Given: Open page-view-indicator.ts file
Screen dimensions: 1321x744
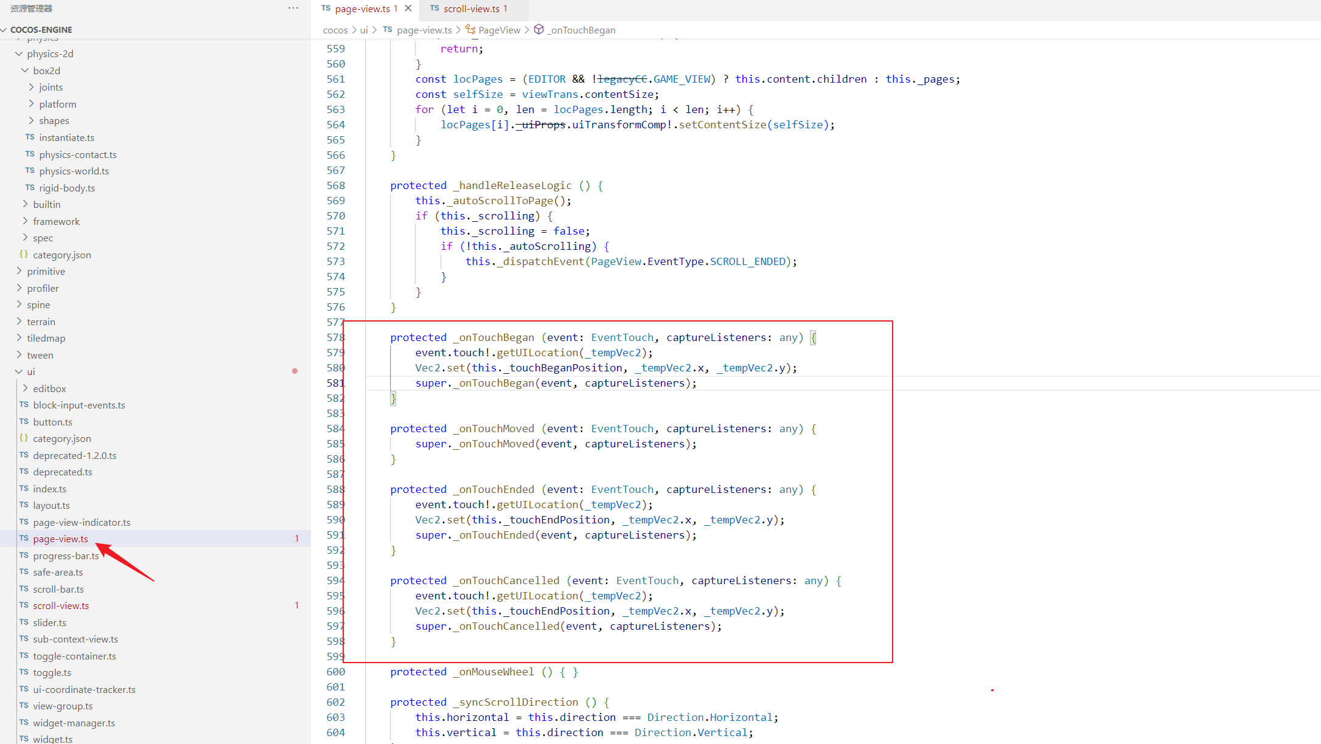Looking at the screenshot, I should 82,522.
